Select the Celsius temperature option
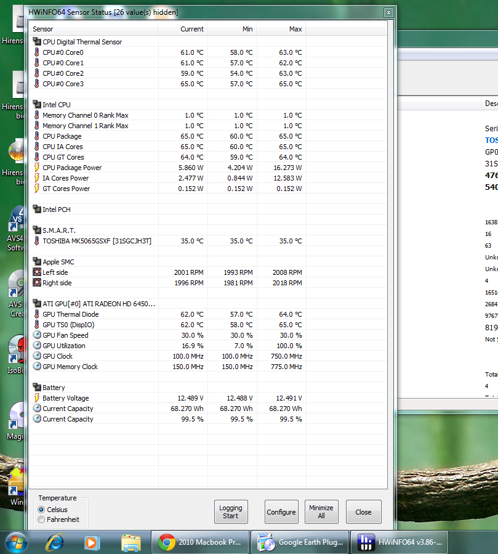 [x=41, y=510]
